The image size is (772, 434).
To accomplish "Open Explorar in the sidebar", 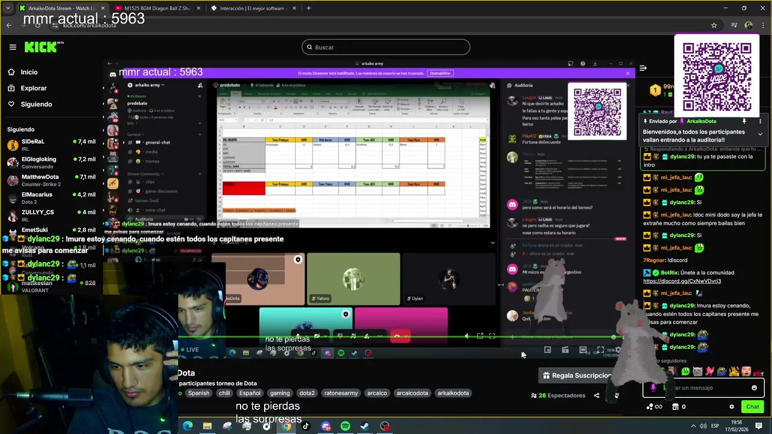I will point(33,88).
